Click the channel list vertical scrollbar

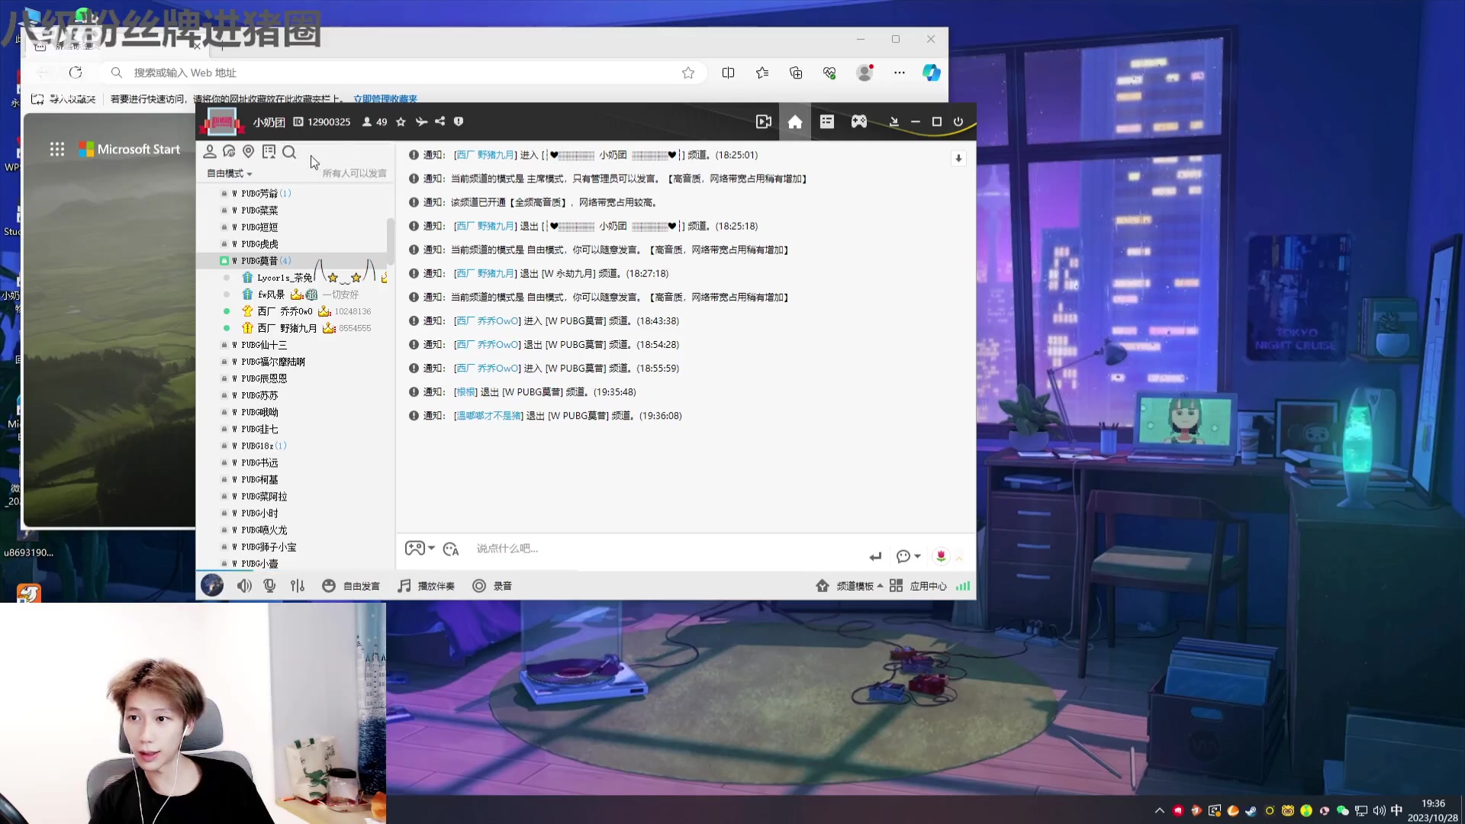(391, 240)
